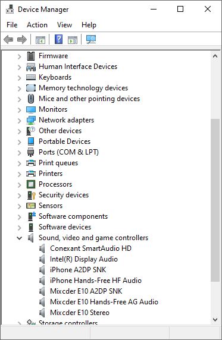This screenshot has width=222, height=340.
Task: Collapse Sound, video and game controllers
Action: click(19, 238)
